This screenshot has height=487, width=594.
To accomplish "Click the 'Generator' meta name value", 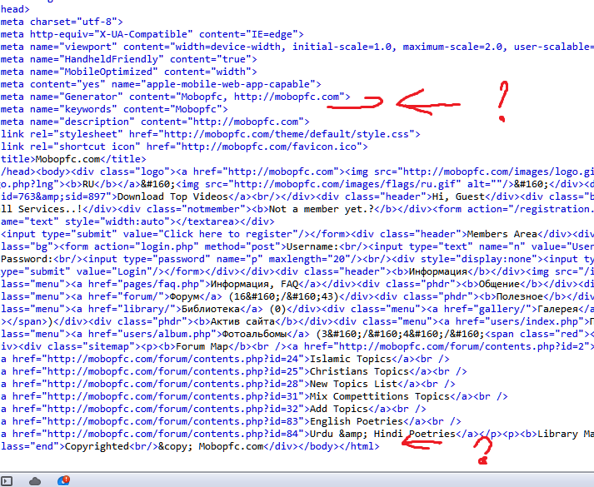I will tap(91, 97).
